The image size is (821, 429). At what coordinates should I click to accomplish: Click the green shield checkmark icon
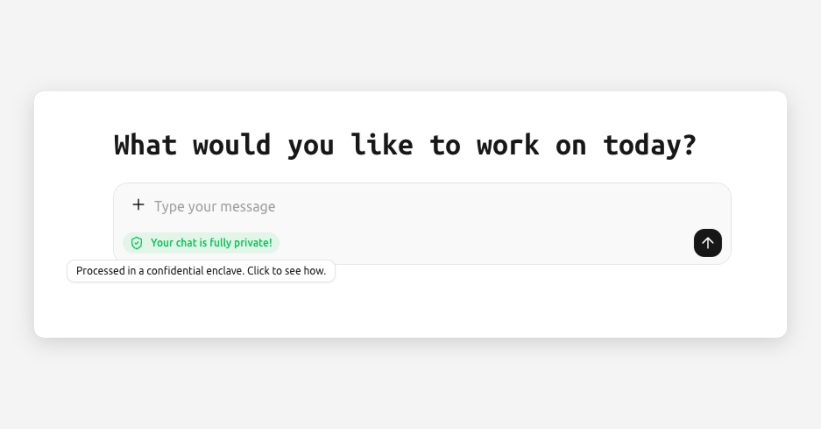(x=137, y=243)
